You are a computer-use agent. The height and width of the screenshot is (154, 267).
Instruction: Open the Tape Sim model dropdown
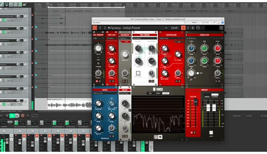pyautogui.click(x=111, y=38)
